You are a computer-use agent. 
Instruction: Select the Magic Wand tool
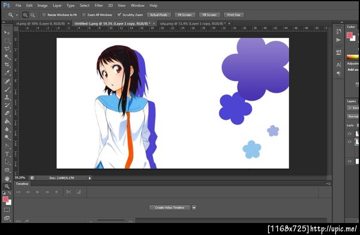coord(7,57)
